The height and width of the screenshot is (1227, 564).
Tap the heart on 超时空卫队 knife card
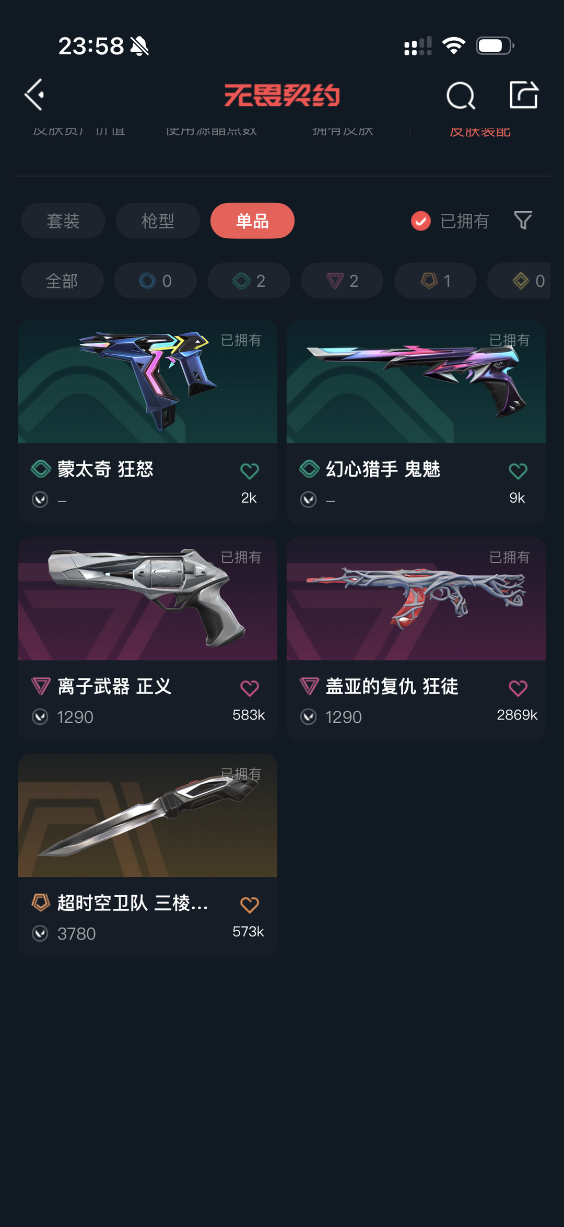(x=250, y=905)
